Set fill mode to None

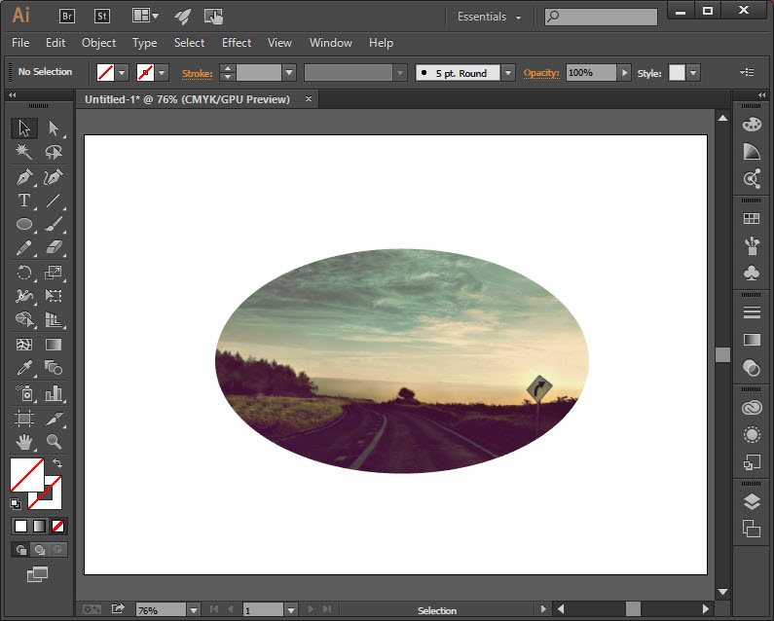click(59, 527)
